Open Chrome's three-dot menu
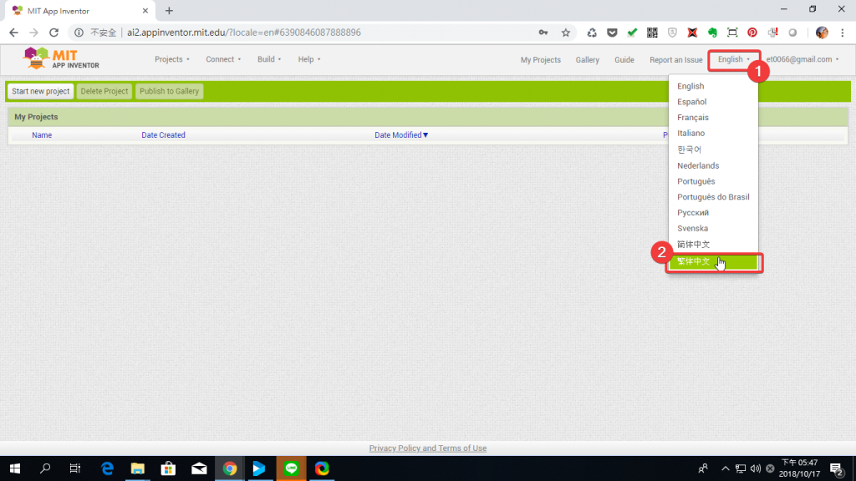 [x=843, y=33]
